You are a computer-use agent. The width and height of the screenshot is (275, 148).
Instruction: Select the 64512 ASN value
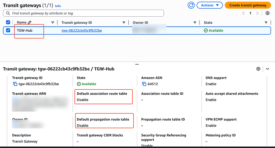(x=153, y=84)
